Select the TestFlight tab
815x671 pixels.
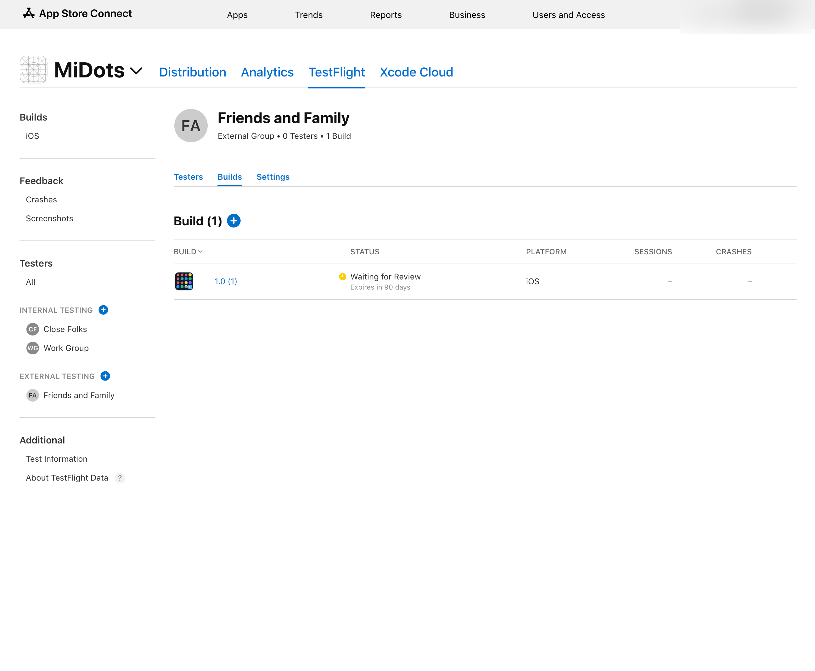(337, 72)
